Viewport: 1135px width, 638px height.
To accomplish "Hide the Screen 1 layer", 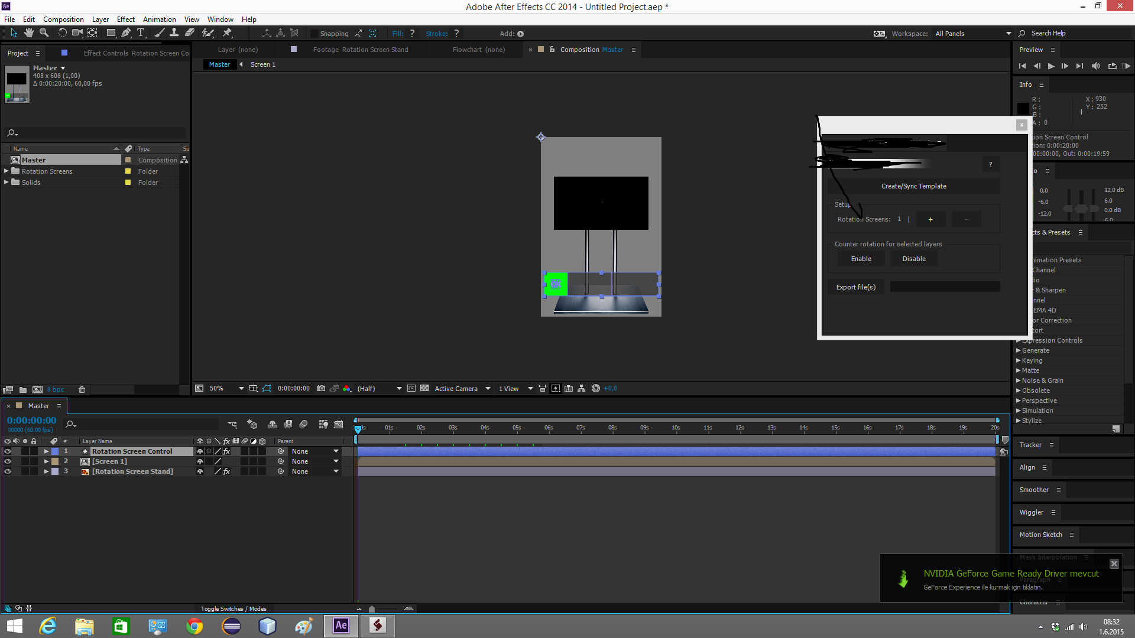I will point(8,461).
